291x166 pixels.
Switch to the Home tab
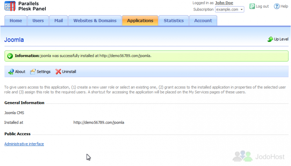[x=16, y=21]
